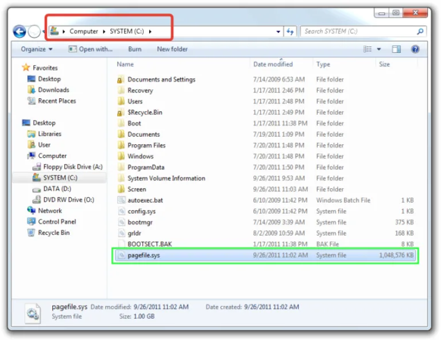This screenshot has width=441, height=340.
Task: Click the DVD RW Drive (O:) icon
Action: [x=37, y=200]
